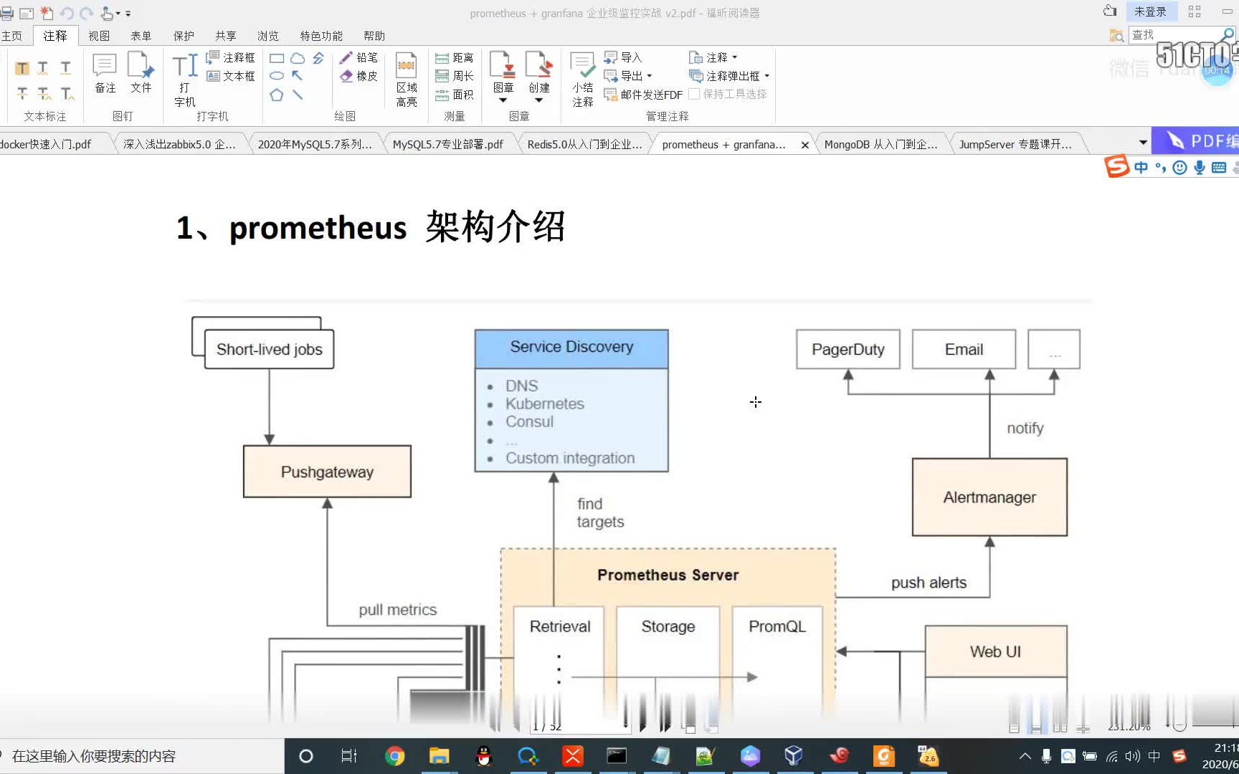Screen dimensions: 1239x774
Task: Choose the cloud drawing shape
Action: (x=298, y=58)
